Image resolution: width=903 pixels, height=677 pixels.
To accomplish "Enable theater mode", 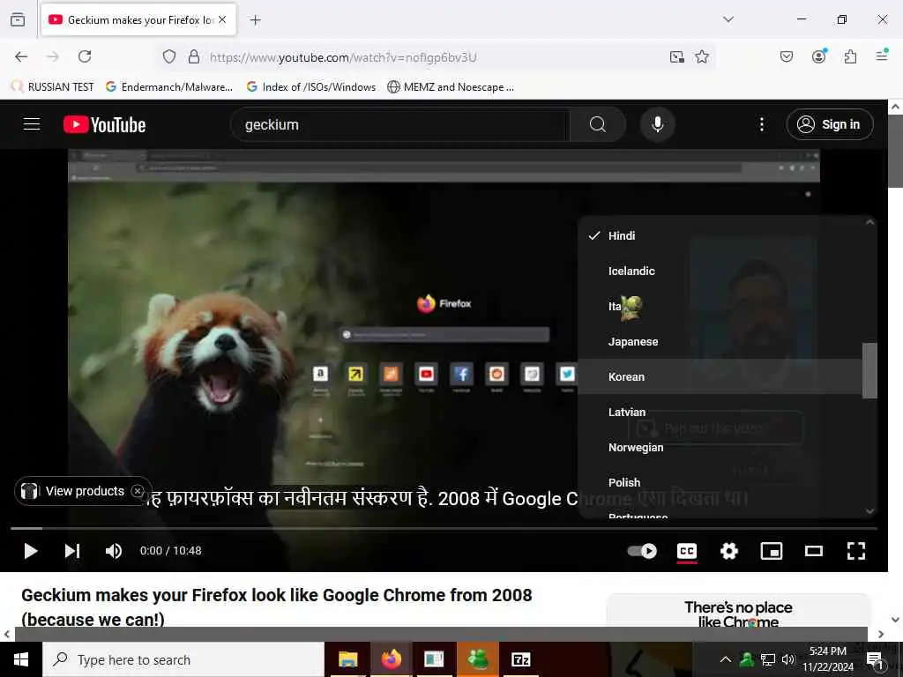I will [813, 551].
